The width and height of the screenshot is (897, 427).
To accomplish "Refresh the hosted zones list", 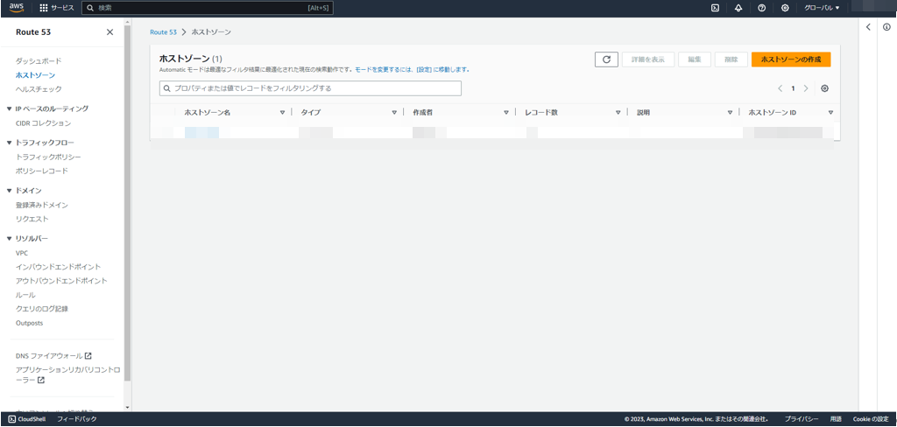I will [606, 59].
